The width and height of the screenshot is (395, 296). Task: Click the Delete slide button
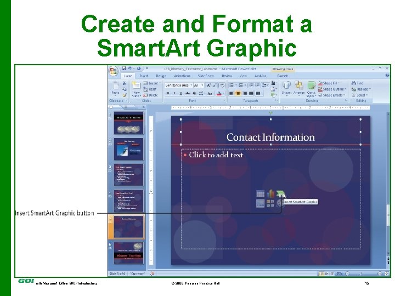[x=150, y=95]
